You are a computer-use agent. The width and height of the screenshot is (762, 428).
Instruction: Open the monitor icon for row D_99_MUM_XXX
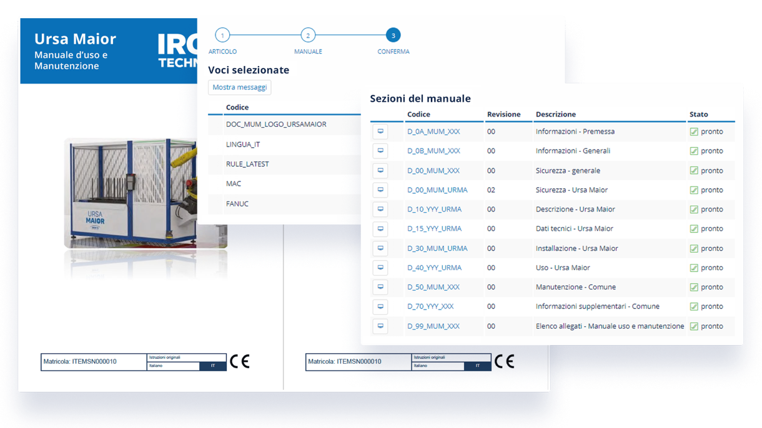coord(380,326)
